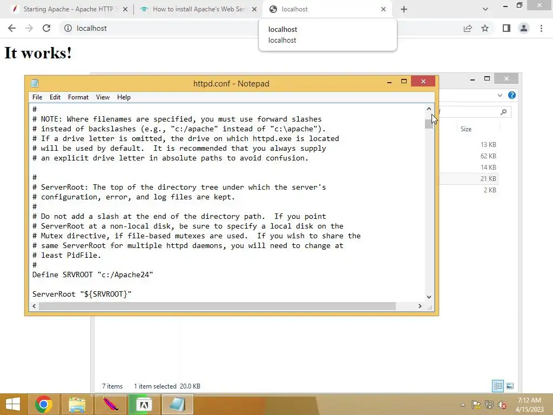553x415 pixels.
Task: Click the ServerRoot "${SRVROOT}" line
Action: tap(82, 294)
